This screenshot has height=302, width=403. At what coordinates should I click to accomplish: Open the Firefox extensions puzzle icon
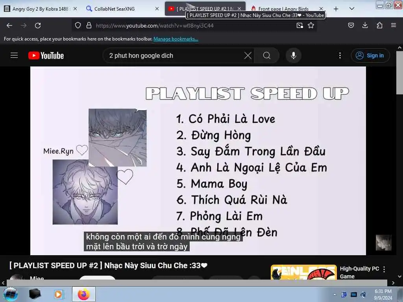coord(379,25)
